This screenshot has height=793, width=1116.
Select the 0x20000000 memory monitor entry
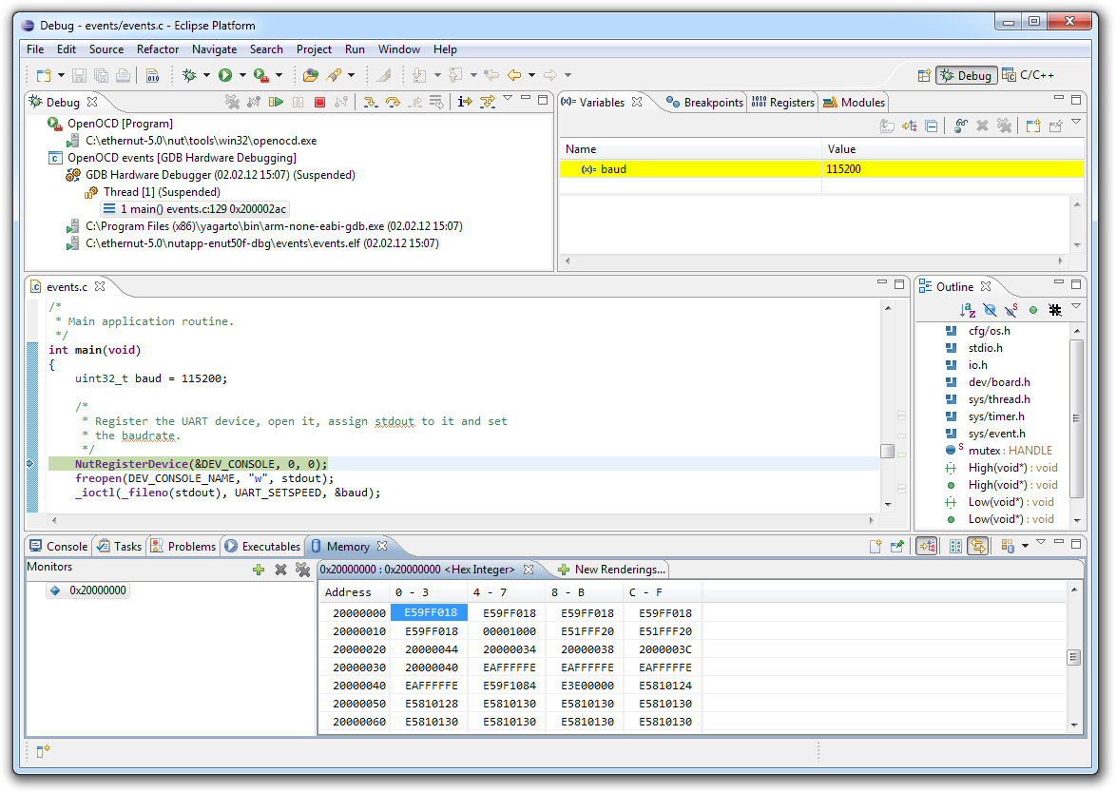click(x=89, y=590)
